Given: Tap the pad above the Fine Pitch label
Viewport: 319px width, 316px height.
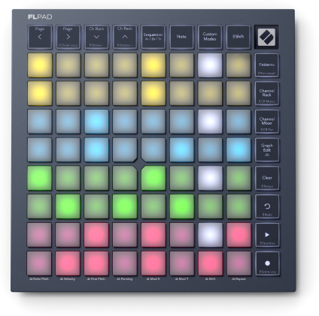Looking at the screenshot, I should [x=96, y=263].
